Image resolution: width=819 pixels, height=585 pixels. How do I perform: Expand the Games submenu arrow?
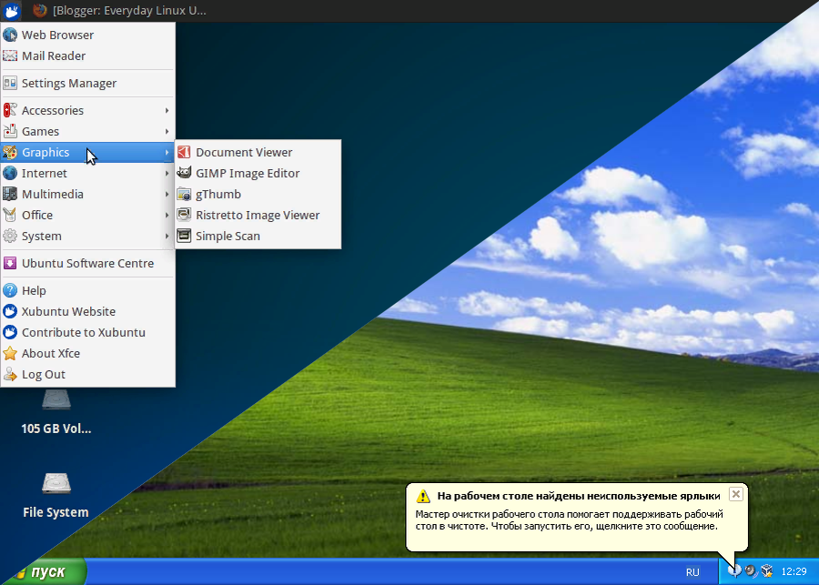coord(167,131)
